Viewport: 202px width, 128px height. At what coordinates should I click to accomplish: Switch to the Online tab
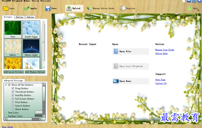tap(30, 17)
